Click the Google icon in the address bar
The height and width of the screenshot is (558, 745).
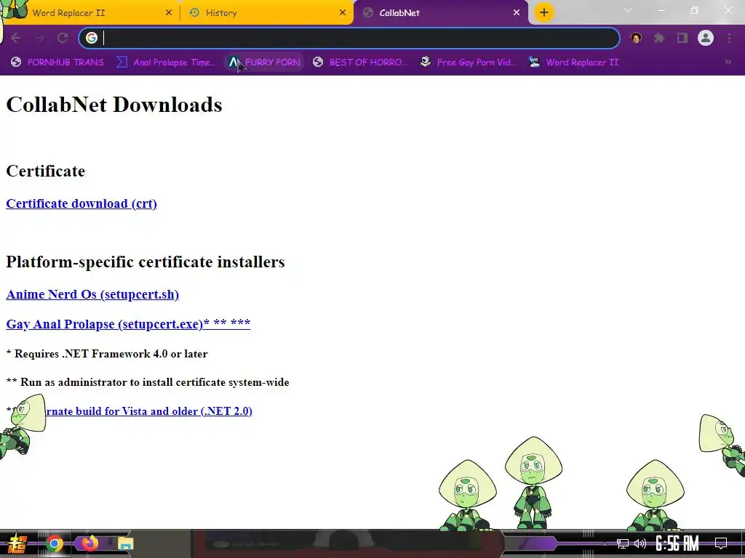92,38
